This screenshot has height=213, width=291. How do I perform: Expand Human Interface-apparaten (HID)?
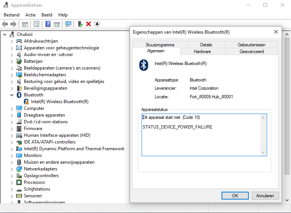pyautogui.click(x=12, y=136)
